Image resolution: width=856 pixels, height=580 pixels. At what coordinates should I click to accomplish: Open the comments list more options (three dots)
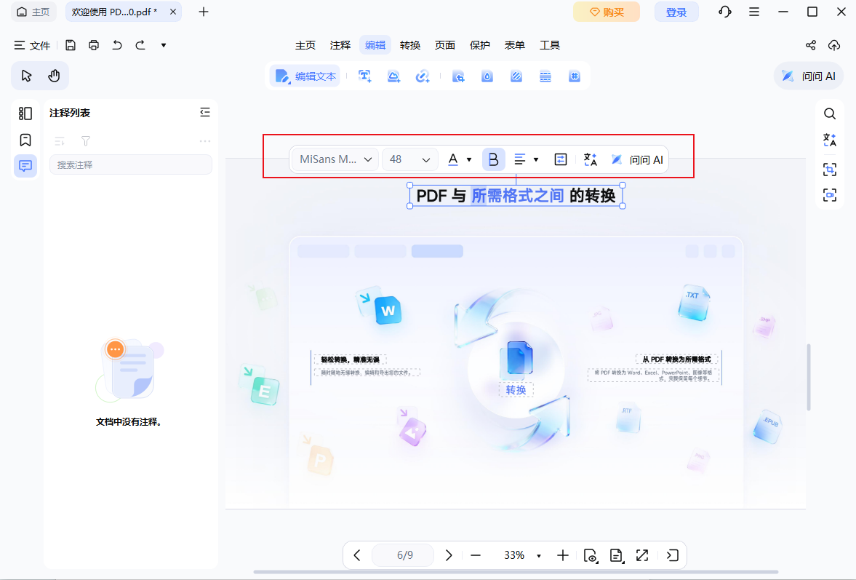click(x=204, y=141)
